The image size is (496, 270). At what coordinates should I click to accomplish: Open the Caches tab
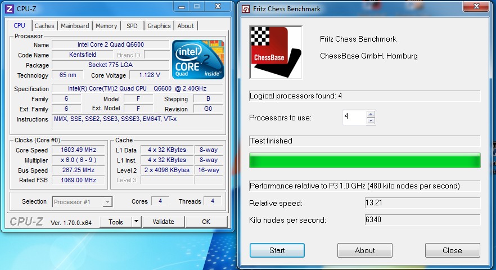pos(44,26)
